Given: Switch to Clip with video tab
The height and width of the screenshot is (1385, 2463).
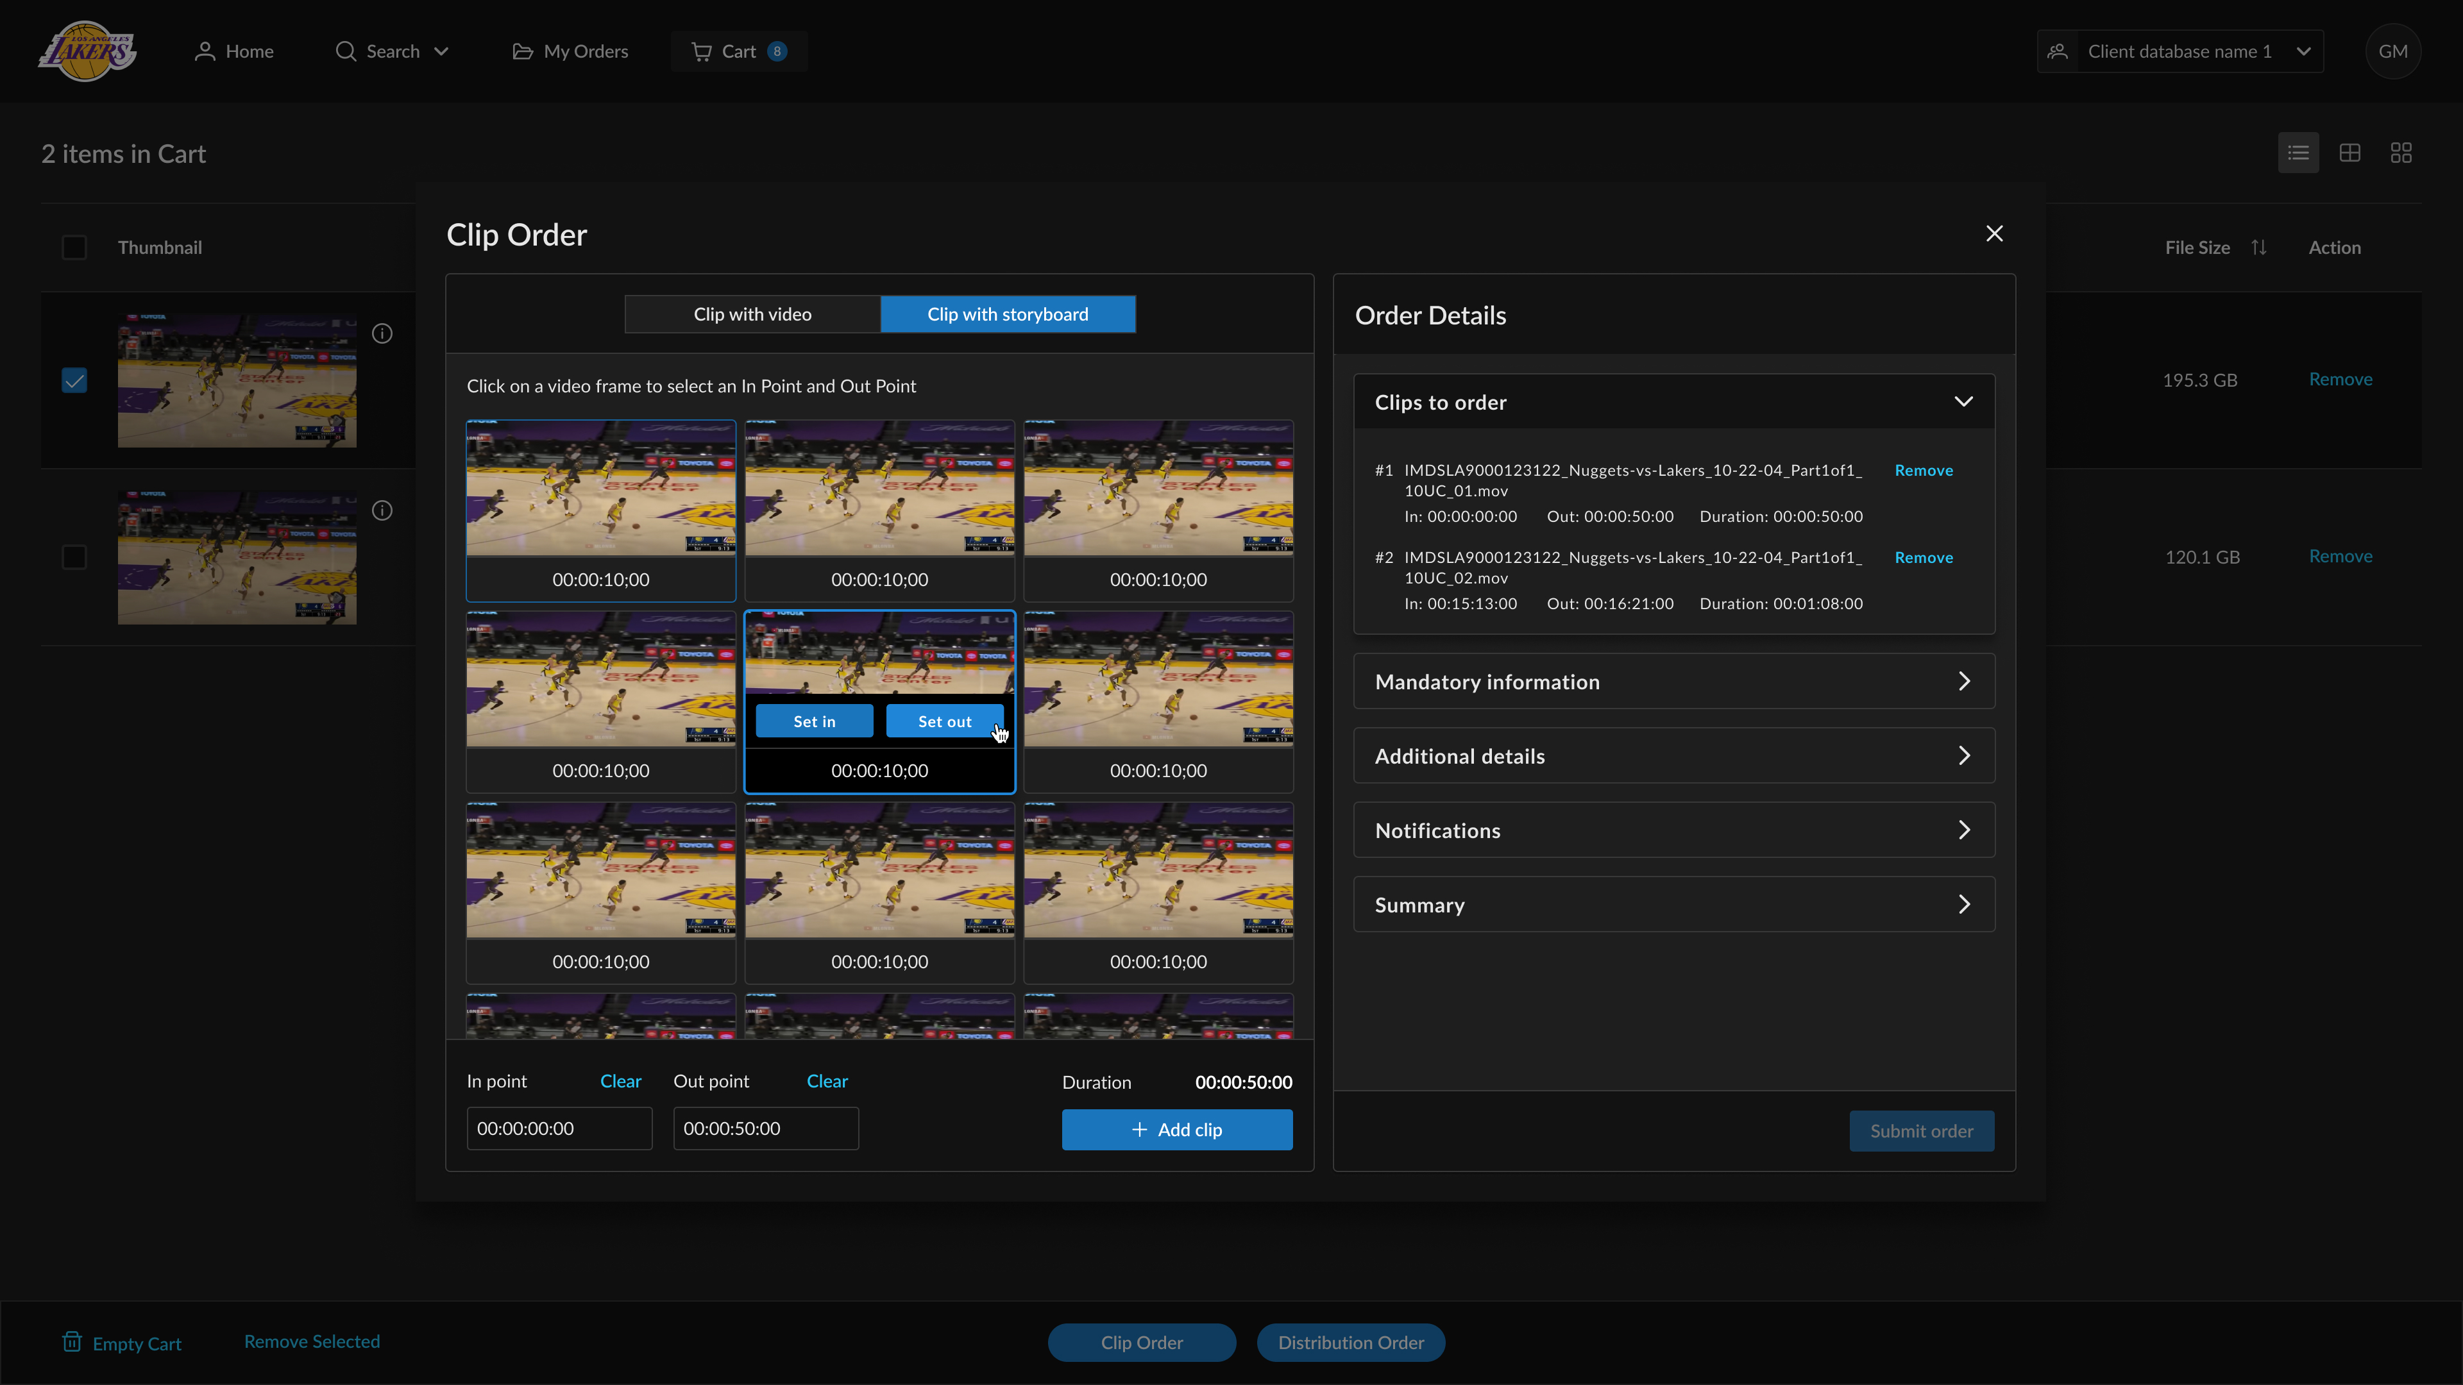Looking at the screenshot, I should (752, 314).
